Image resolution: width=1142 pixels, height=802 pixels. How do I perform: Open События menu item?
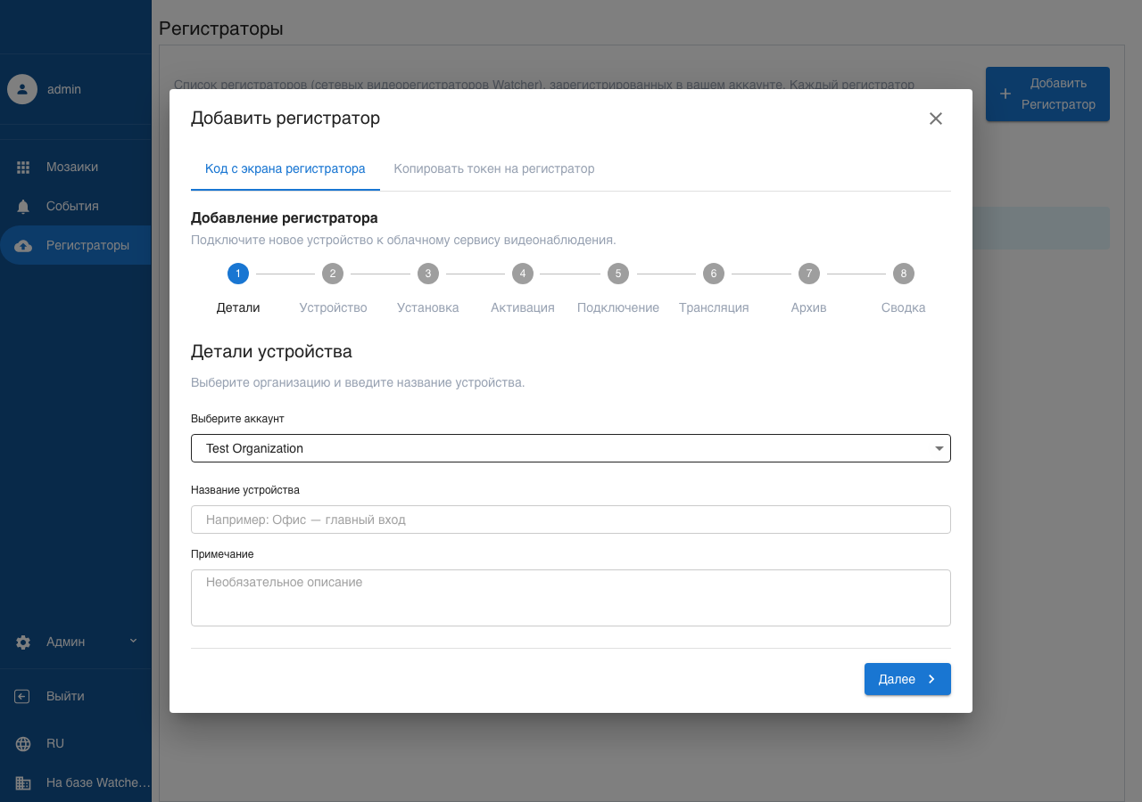(x=76, y=207)
